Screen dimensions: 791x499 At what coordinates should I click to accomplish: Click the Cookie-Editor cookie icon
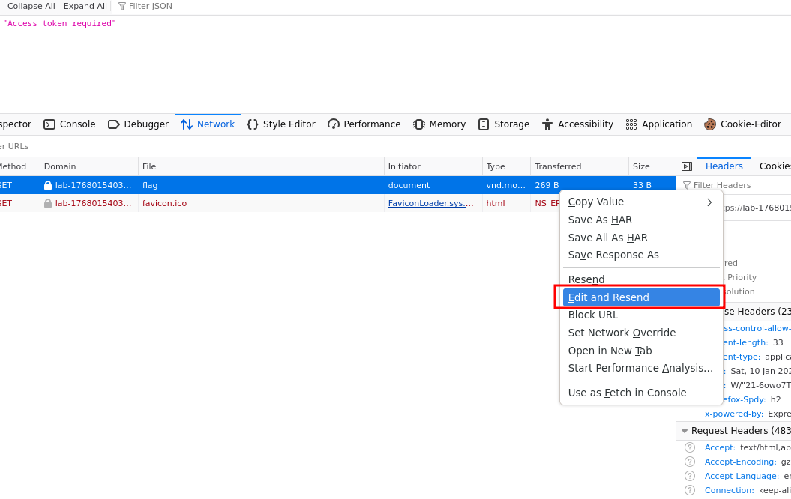(710, 124)
